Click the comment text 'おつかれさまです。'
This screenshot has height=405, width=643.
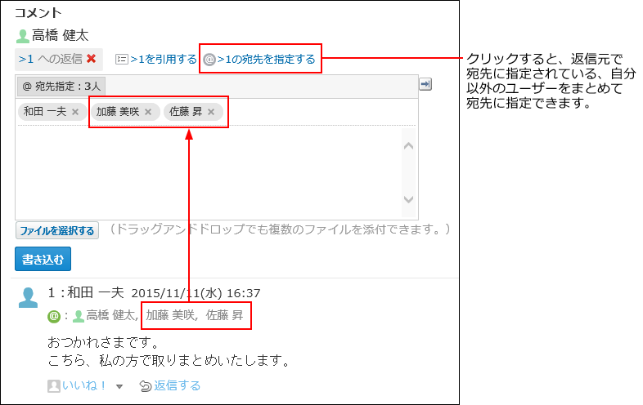tap(102, 342)
